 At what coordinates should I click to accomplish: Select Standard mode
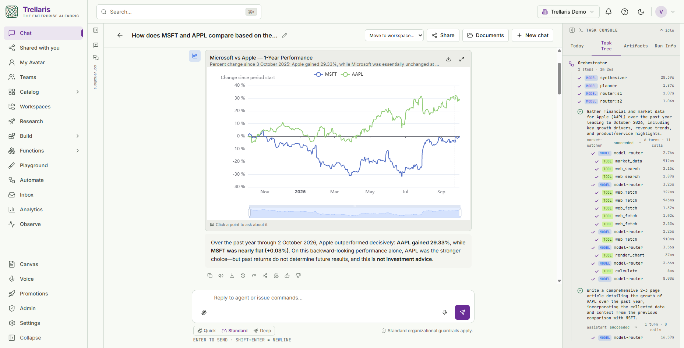235,331
